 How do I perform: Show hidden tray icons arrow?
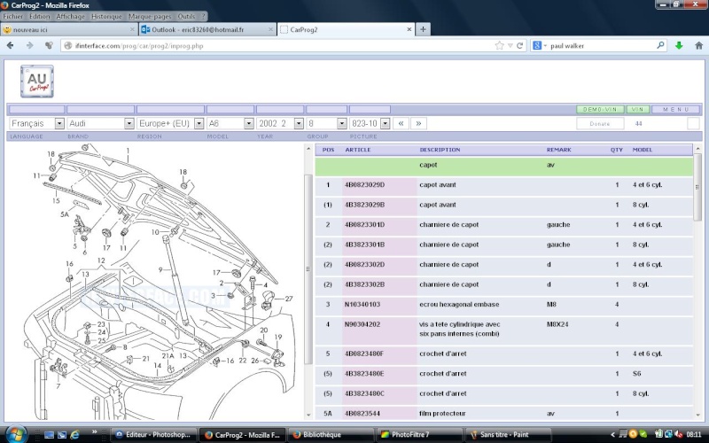[x=612, y=434]
